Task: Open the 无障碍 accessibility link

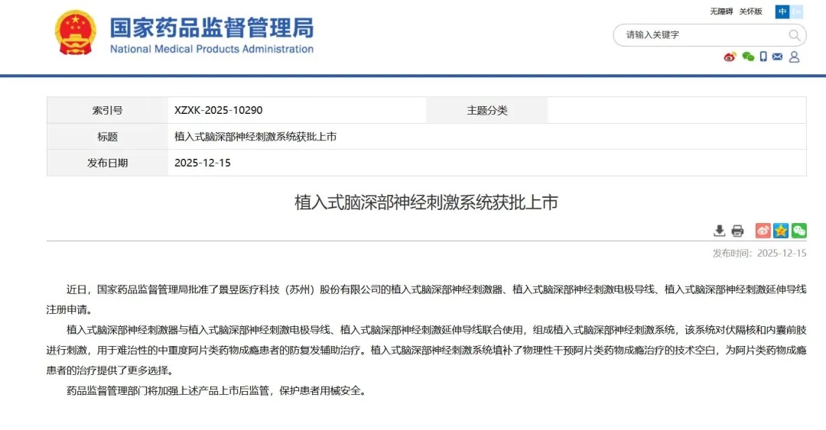Action: click(x=720, y=11)
